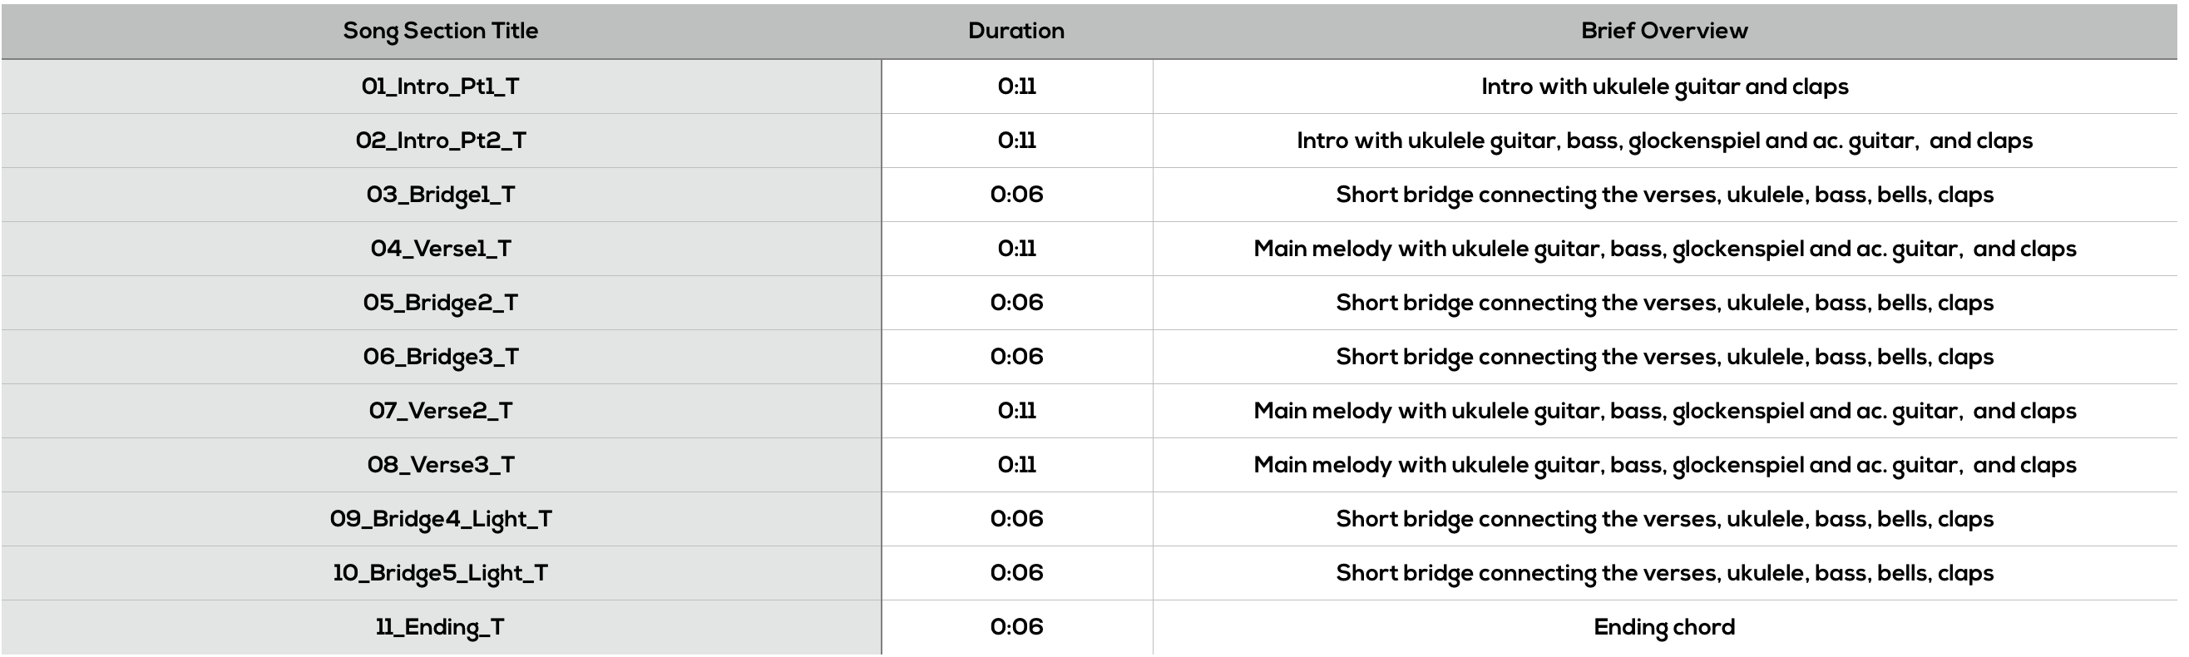Select the 11_Ending_T section title
Image resolution: width=2189 pixels, height=657 pixels.
point(440,626)
